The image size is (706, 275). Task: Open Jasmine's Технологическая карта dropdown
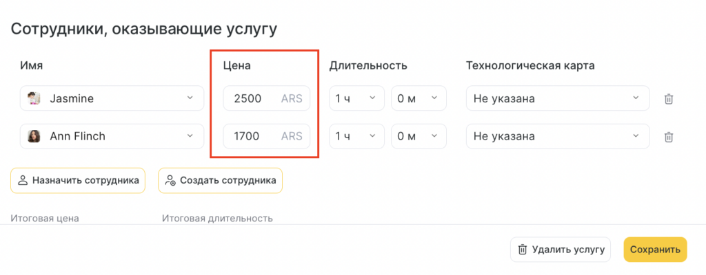(557, 99)
